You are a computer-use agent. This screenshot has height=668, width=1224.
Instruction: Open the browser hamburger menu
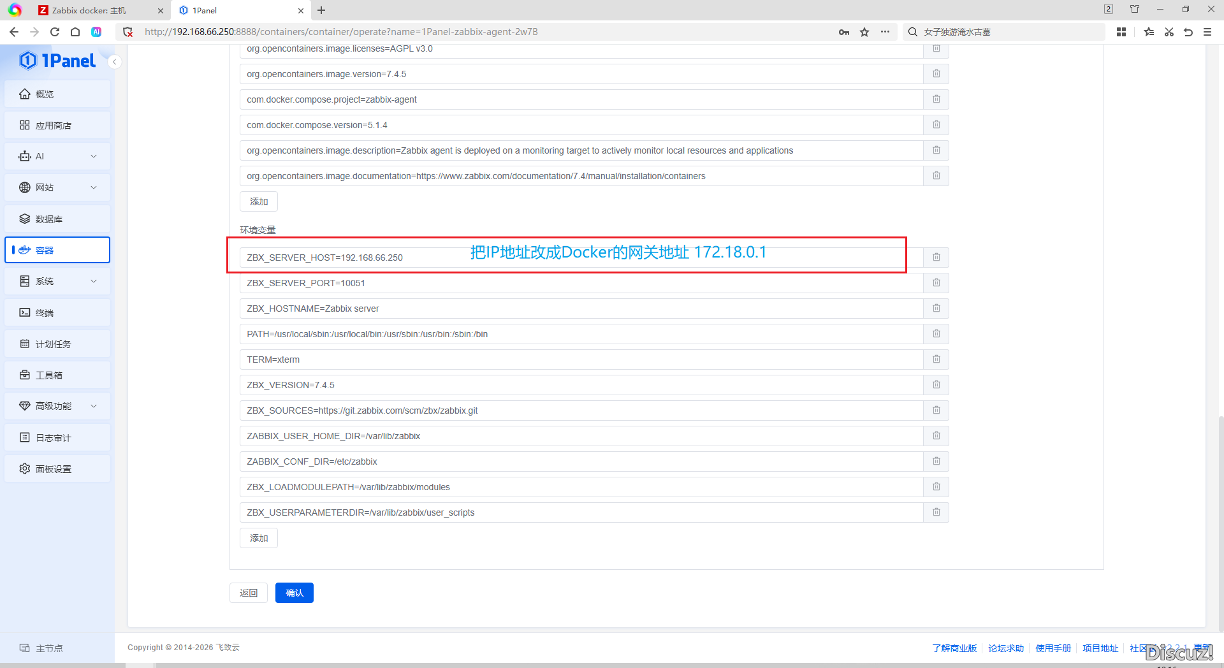tap(1207, 32)
